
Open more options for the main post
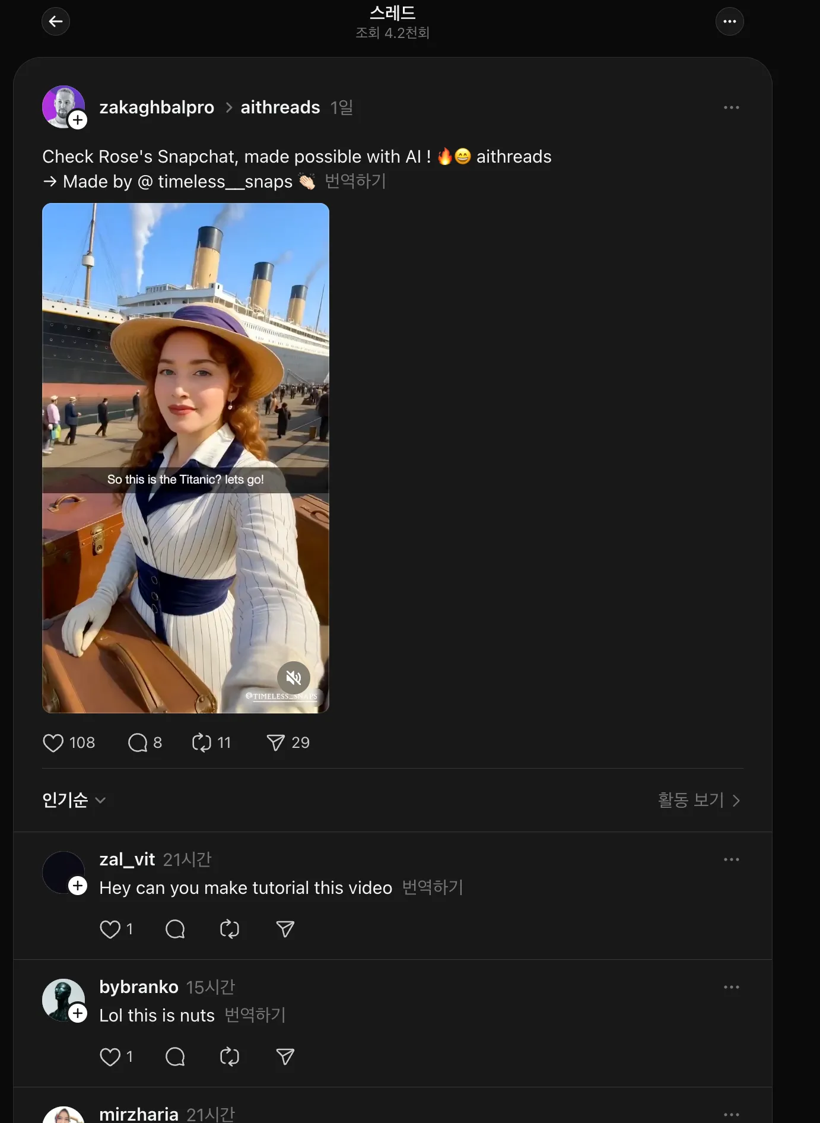(731, 107)
